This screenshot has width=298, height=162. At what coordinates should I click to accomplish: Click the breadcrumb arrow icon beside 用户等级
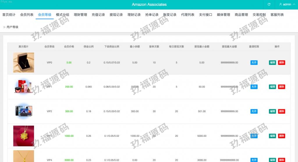pos(4,27)
